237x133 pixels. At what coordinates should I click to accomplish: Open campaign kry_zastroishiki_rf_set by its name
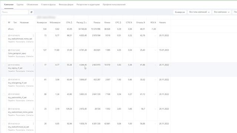(x=17, y=98)
